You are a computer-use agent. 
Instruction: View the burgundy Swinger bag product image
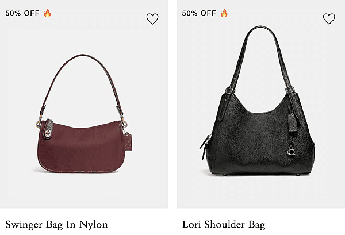pos(85,113)
